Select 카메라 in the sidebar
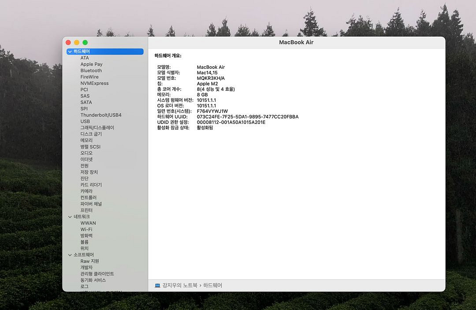Image resolution: width=476 pixels, height=310 pixels. tap(86, 191)
